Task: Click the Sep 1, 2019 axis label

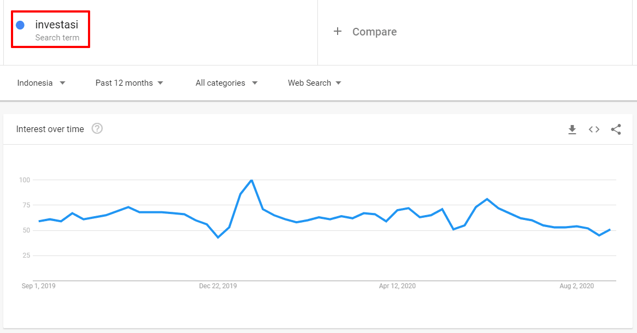Action: point(39,286)
